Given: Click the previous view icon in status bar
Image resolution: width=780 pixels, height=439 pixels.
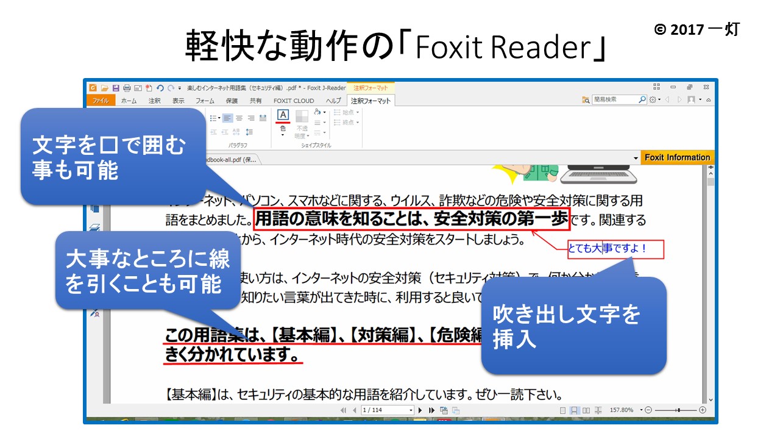Looking at the screenshot, I should point(444,410).
